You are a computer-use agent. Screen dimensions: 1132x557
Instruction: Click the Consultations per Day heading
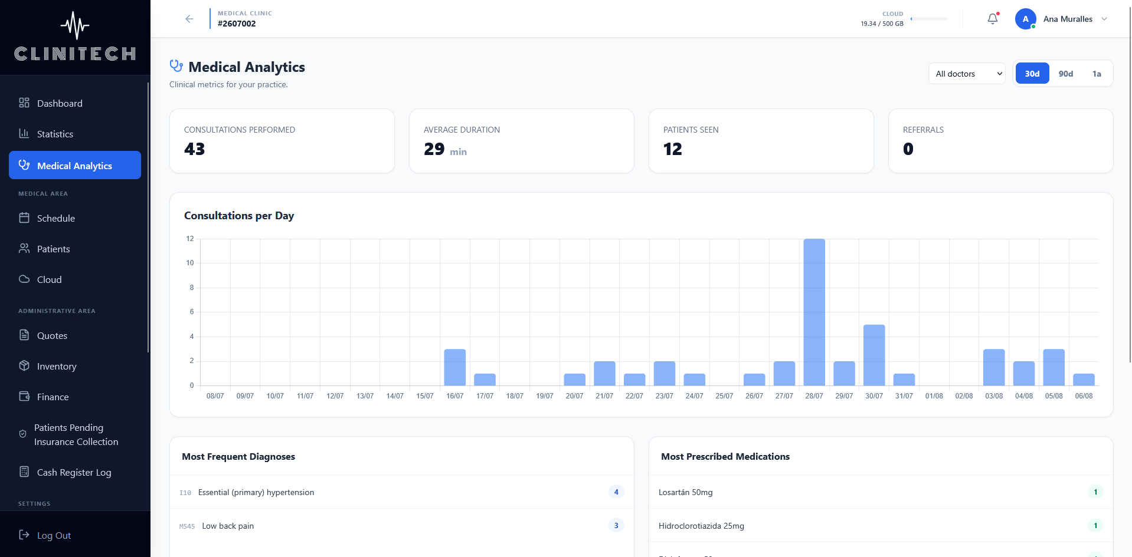pos(239,216)
